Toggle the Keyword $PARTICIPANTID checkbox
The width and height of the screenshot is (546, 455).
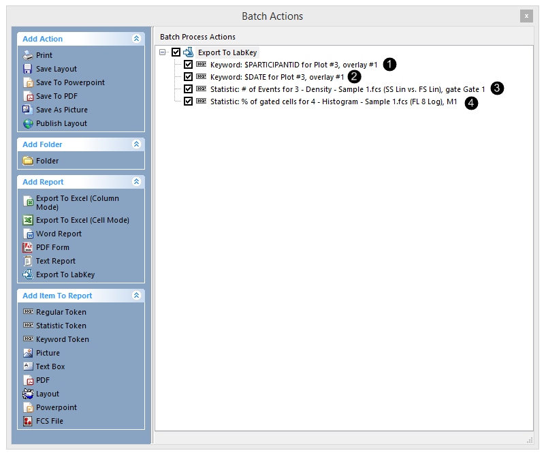[x=189, y=64]
